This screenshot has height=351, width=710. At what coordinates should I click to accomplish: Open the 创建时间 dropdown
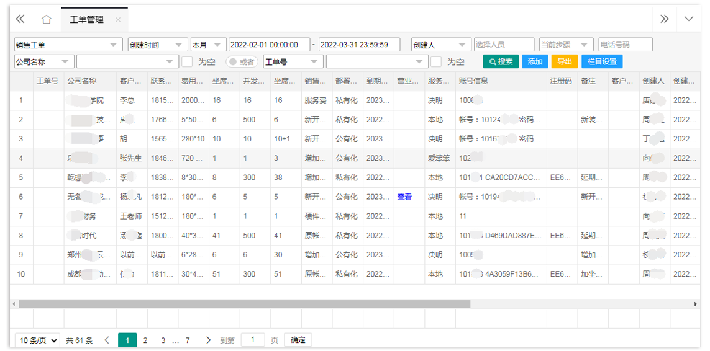(157, 45)
